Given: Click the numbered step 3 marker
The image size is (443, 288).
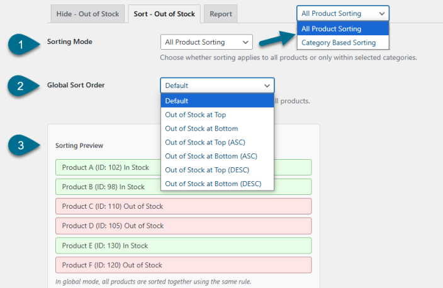Looking at the screenshot, I should tap(24, 145).
